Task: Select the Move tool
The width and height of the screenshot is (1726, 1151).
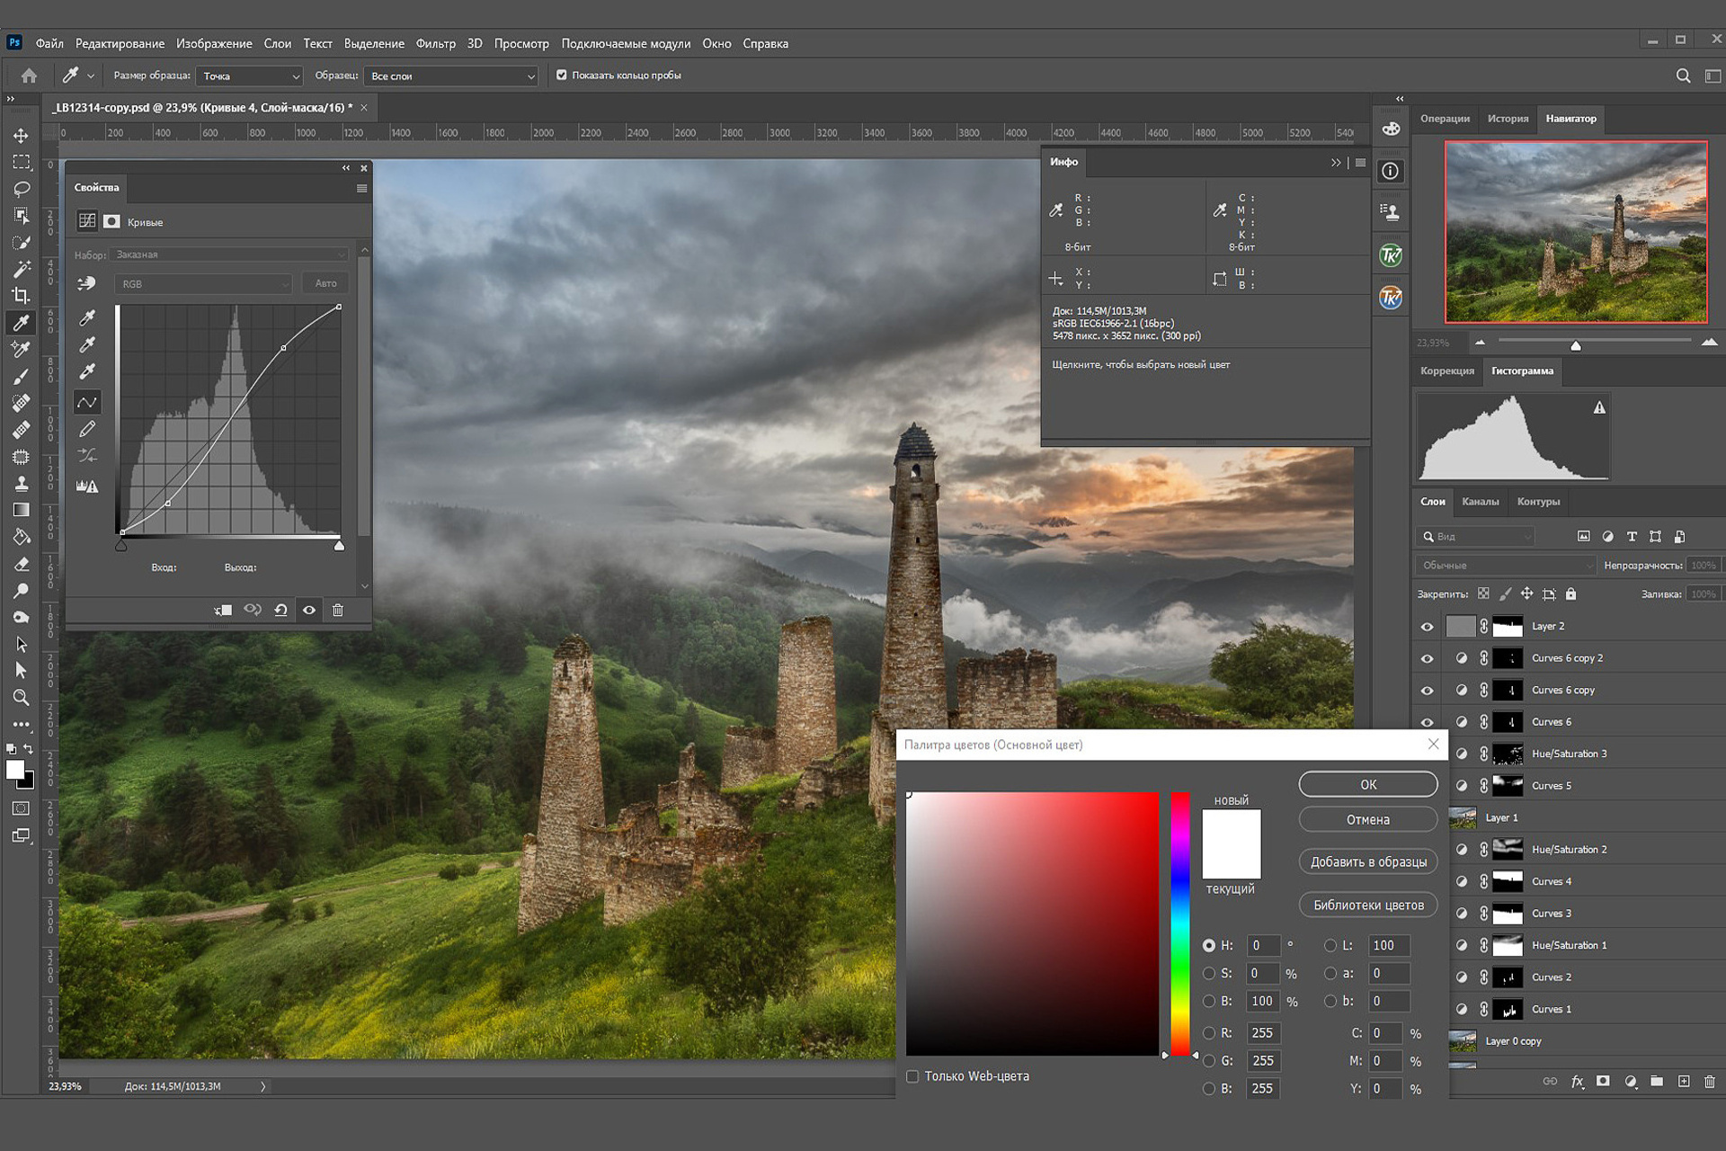Action: tap(21, 136)
